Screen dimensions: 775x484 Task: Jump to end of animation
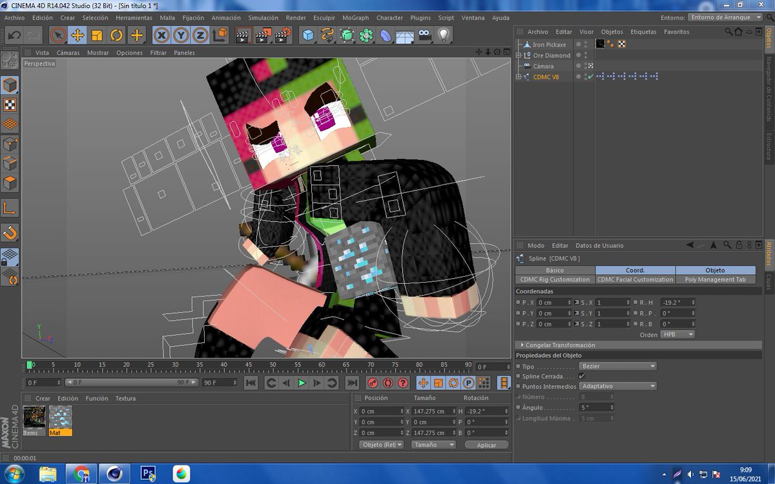352,383
